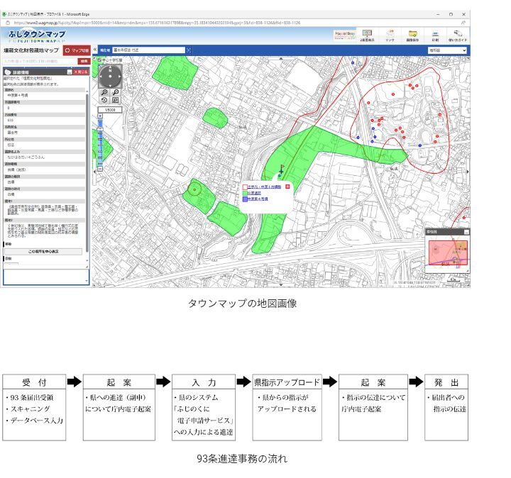Open the map type dropdown at top right
This screenshot has width=511, height=478.
(x=447, y=50)
